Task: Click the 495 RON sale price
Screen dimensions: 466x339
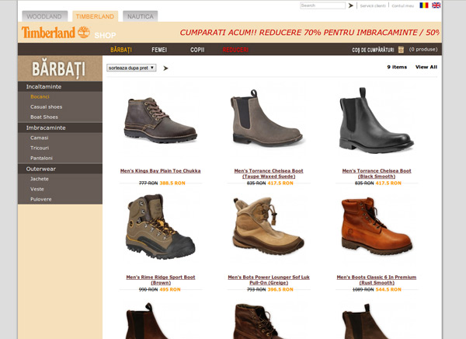Action: click(x=170, y=289)
